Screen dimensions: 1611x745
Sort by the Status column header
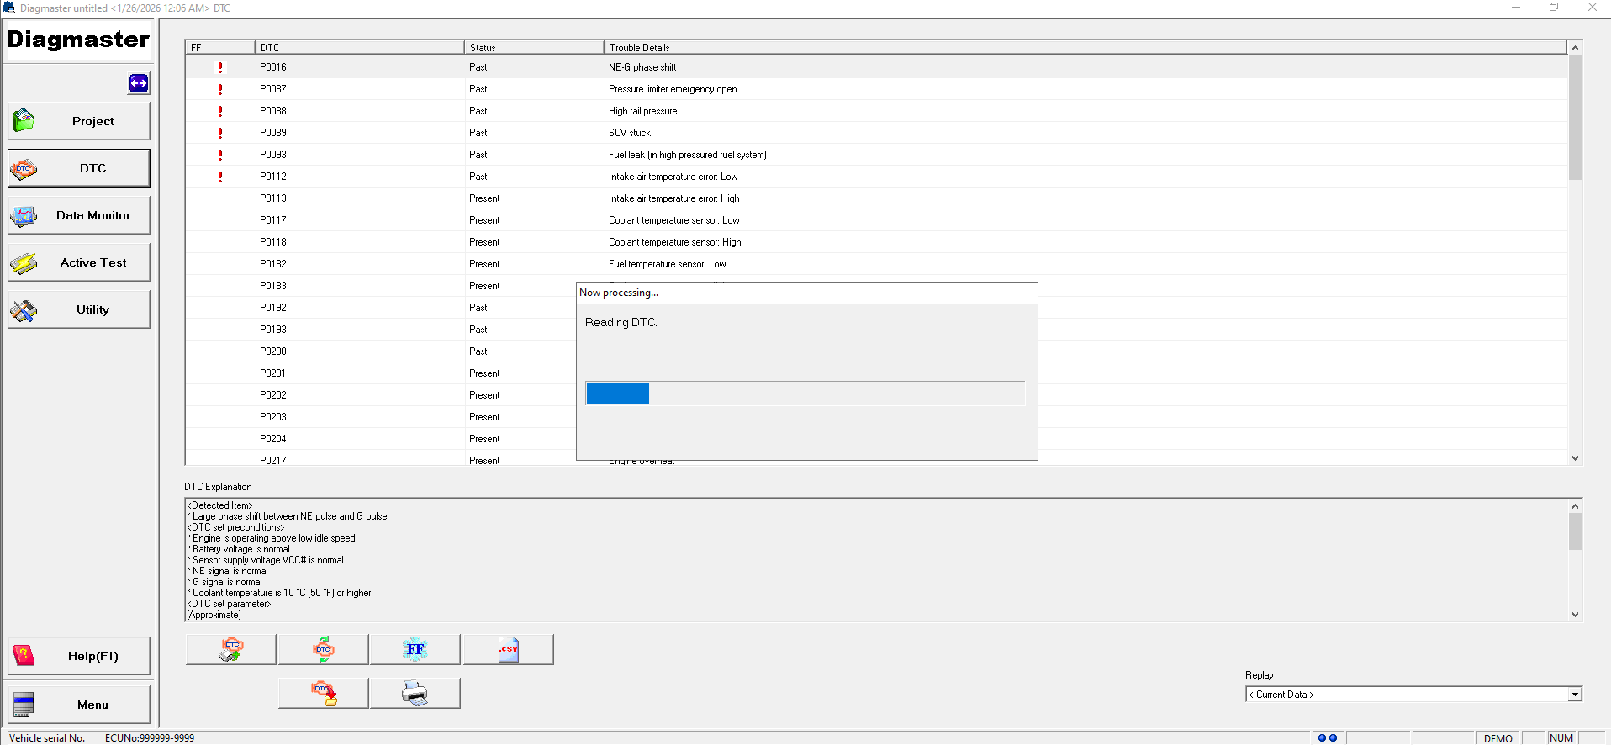tap(533, 48)
